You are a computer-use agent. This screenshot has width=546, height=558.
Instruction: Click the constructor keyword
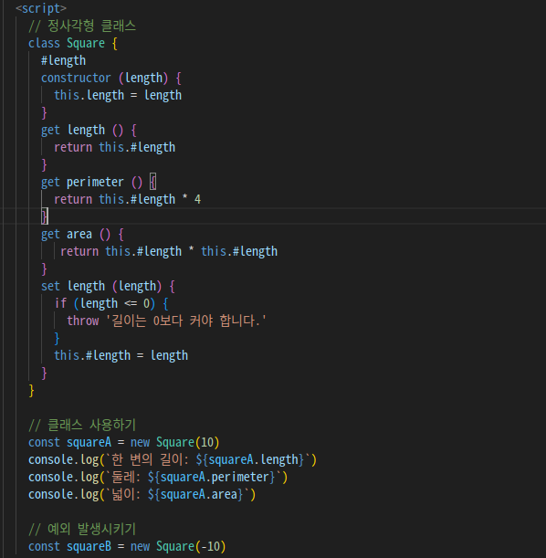tap(76, 78)
